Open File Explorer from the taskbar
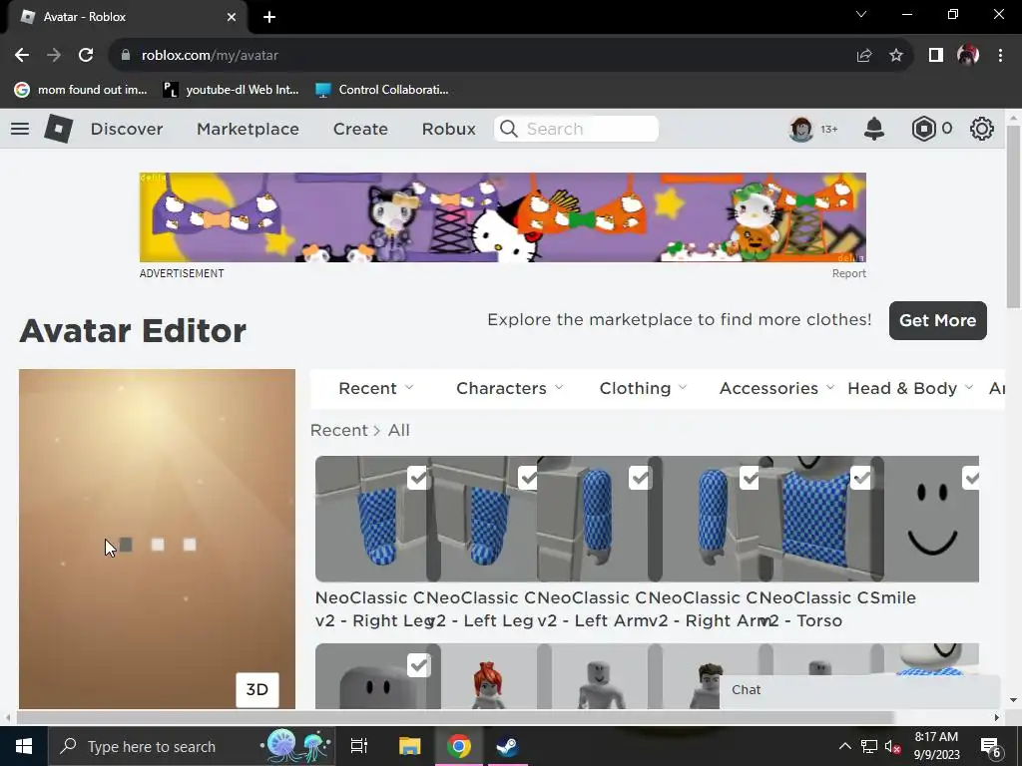Screen dimensions: 1022x766 pos(410,746)
